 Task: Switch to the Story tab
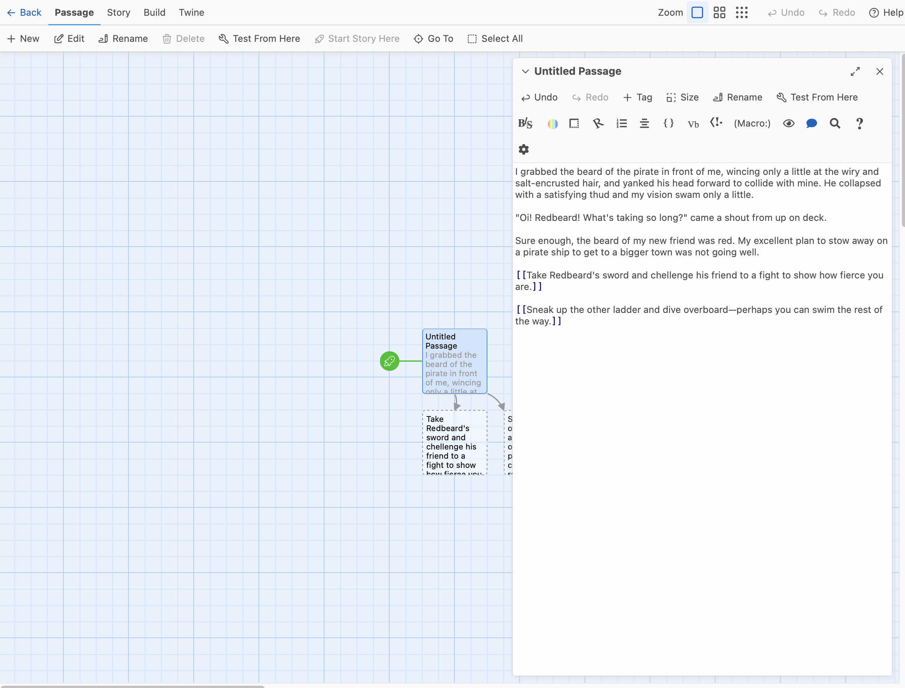pos(118,13)
